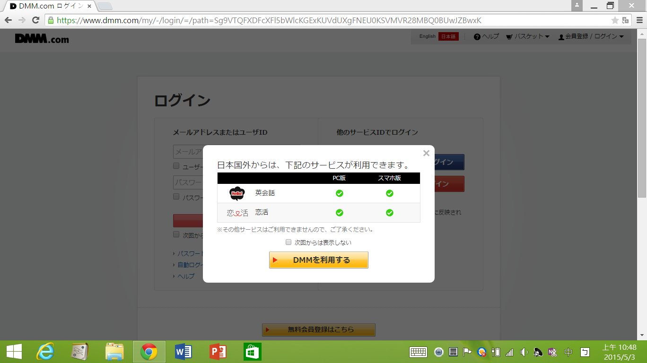Click the PC版 green checkmark for 英会話
The height and width of the screenshot is (363, 647).
339,193
